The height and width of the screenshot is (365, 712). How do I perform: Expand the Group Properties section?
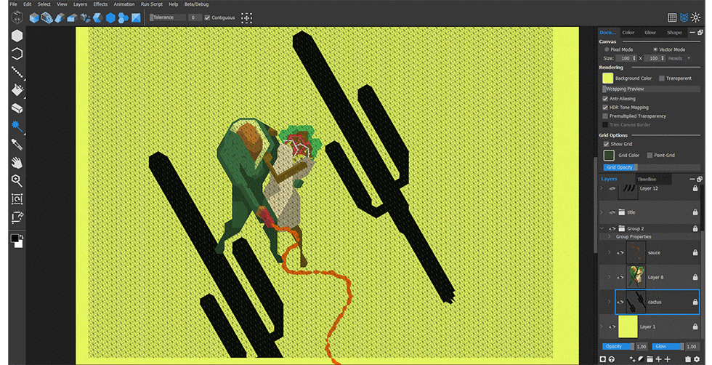(x=610, y=236)
